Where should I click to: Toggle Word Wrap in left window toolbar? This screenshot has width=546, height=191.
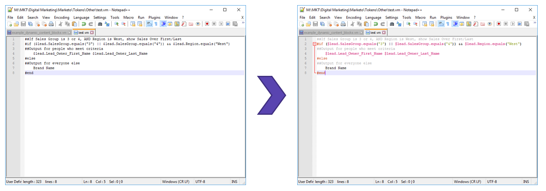pos(149,24)
